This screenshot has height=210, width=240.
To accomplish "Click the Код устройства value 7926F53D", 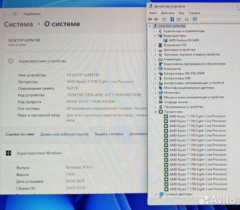I will tap(104, 95).
